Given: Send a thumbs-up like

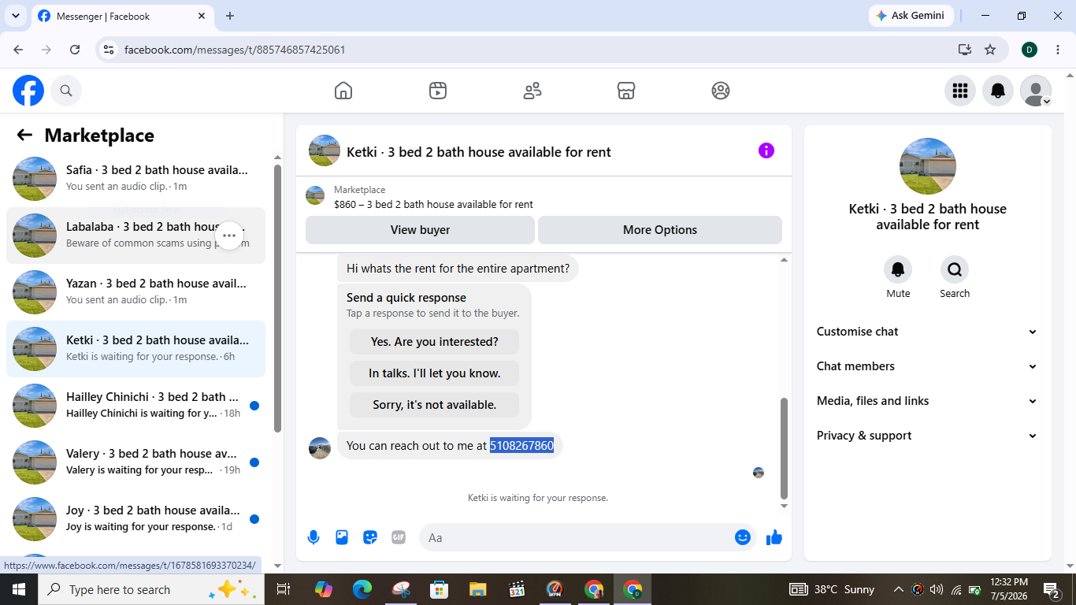Looking at the screenshot, I should click(x=774, y=537).
